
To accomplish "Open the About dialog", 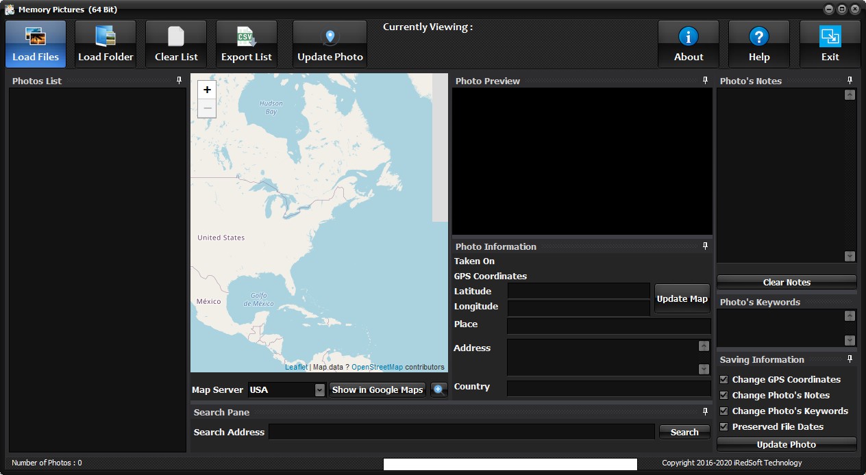I will pyautogui.click(x=689, y=44).
